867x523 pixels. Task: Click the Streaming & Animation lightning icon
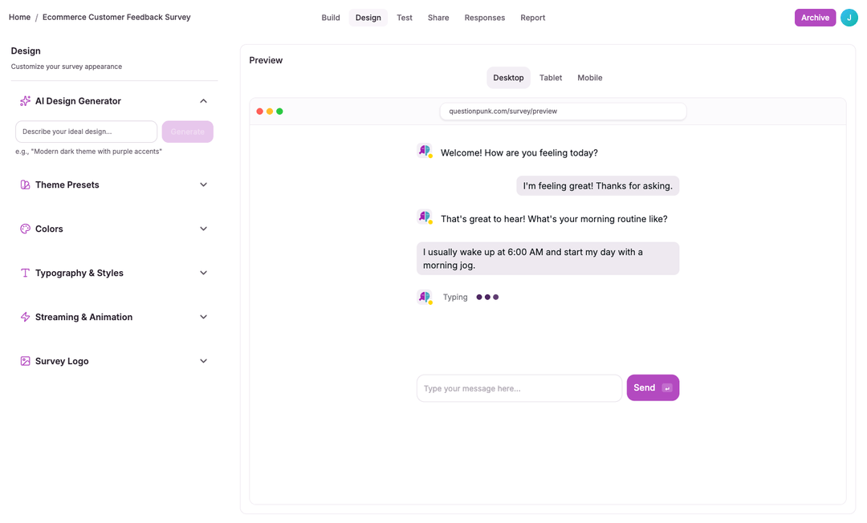[25, 317]
